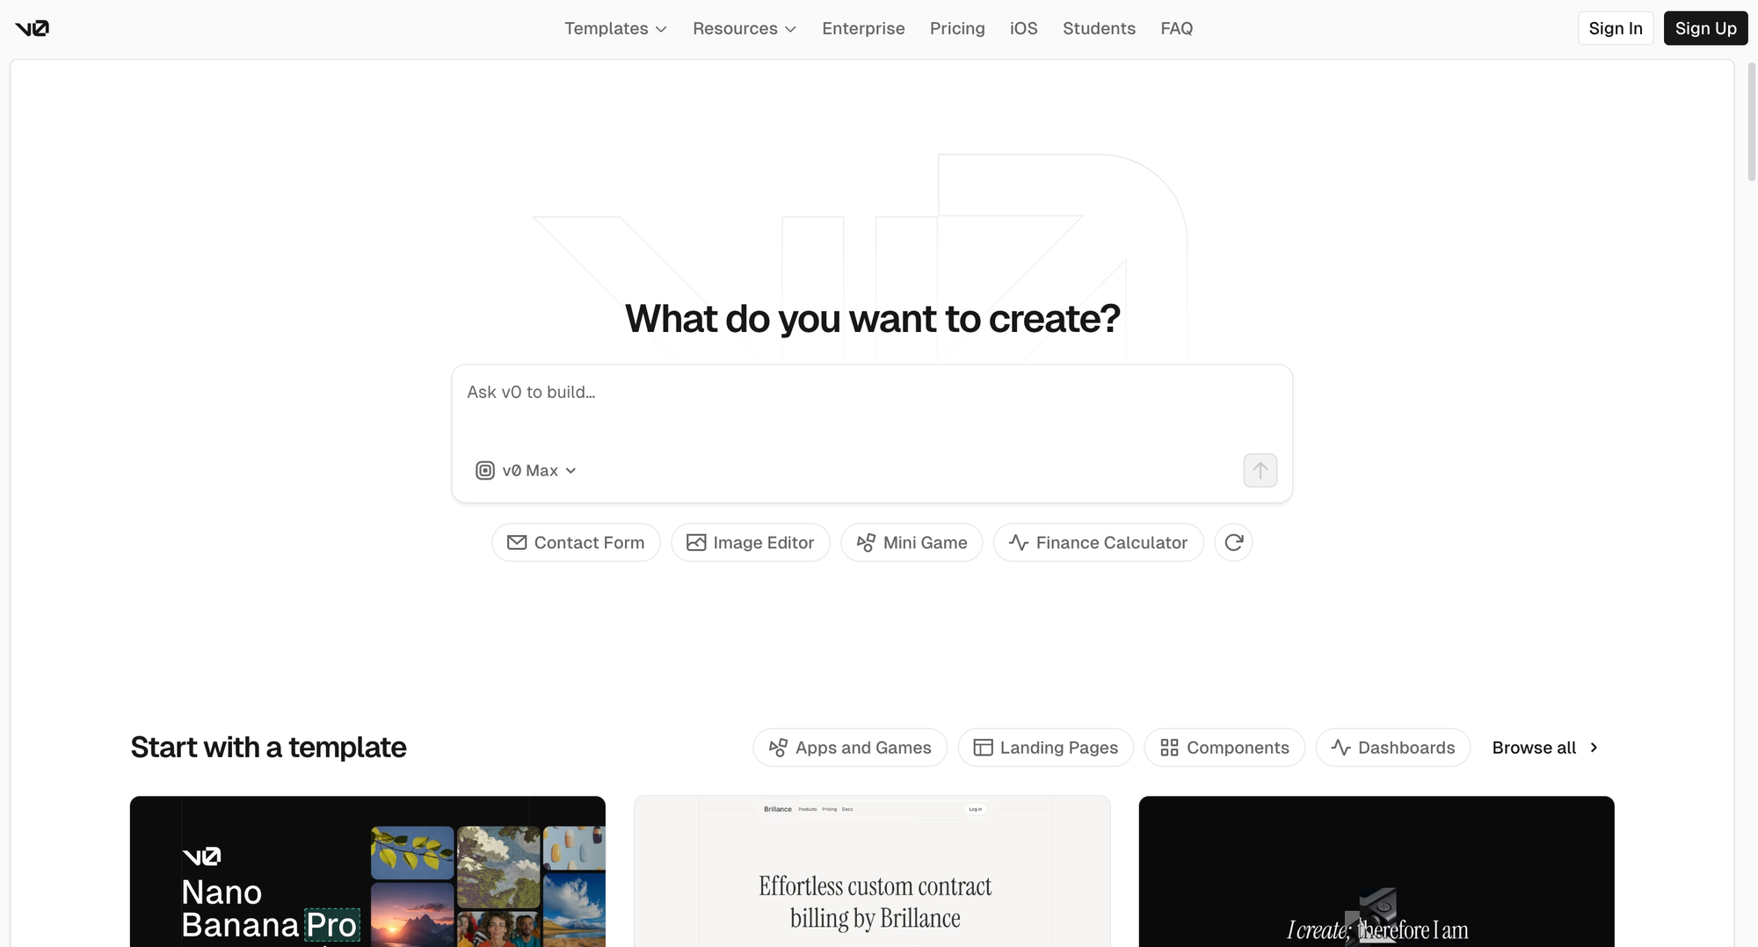Select the Mini Game suggestion chip

pos(912,543)
